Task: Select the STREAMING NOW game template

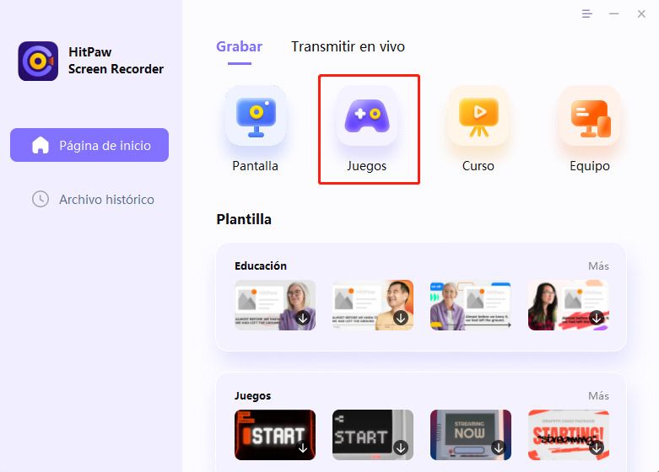Action: (x=471, y=435)
